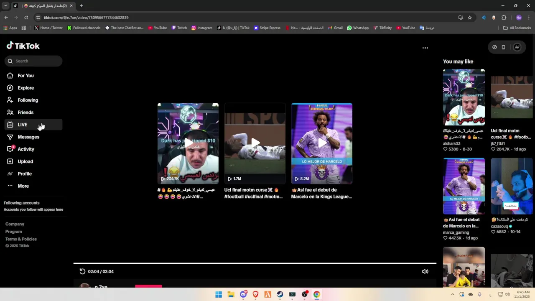Open the TikFinity bookmark
Image resolution: width=535 pixels, height=301 pixels.
[x=382, y=28]
